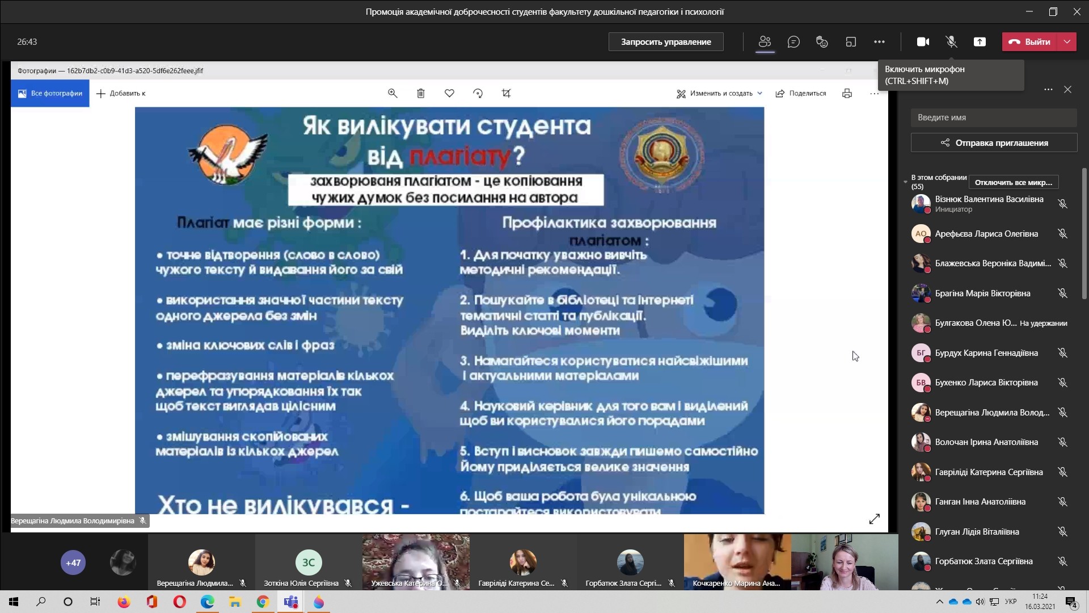Click the heart favorite icon

[x=449, y=93]
